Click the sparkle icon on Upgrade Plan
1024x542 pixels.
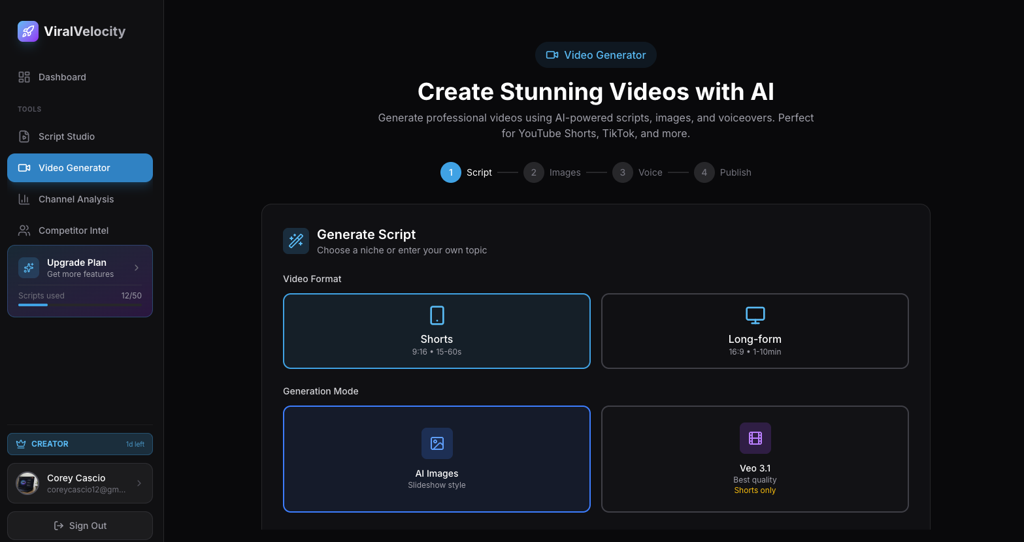pyautogui.click(x=28, y=267)
